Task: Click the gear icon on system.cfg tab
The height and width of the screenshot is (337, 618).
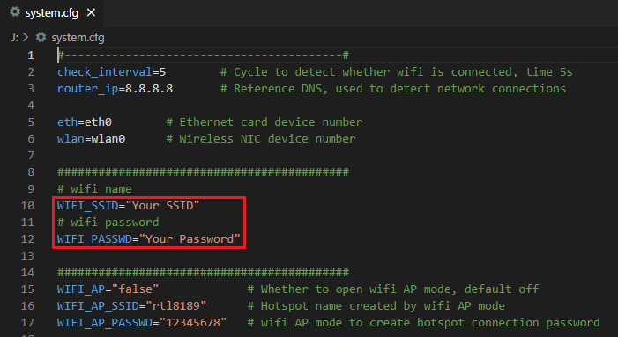Action: point(15,12)
